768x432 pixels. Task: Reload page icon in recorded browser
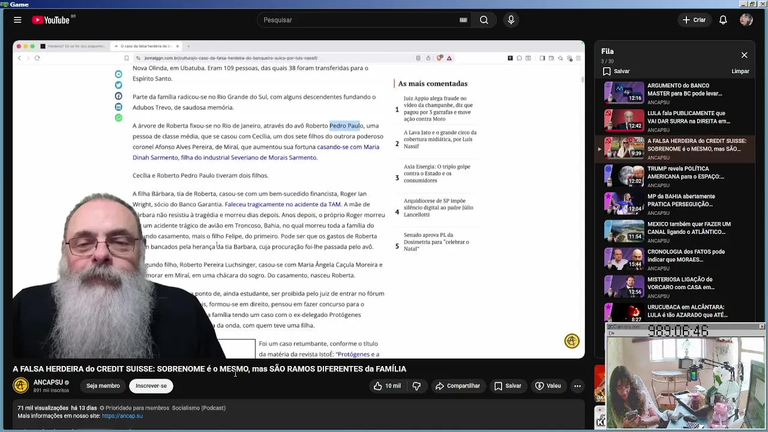(x=37, y=58)
